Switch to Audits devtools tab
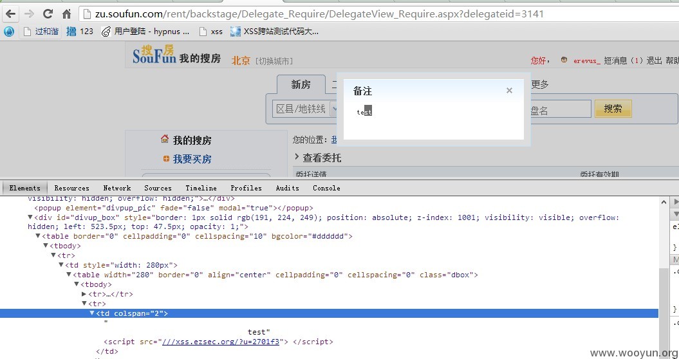Viewport: 679px width, 359px height. (x=288, y=188)
